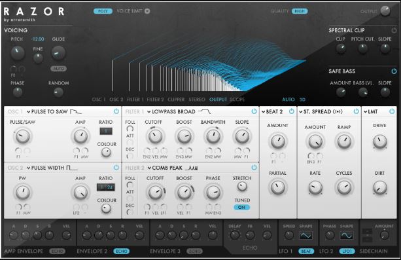
Task: Disable Filter 2 power icon
Action: (x=254, y=168)
